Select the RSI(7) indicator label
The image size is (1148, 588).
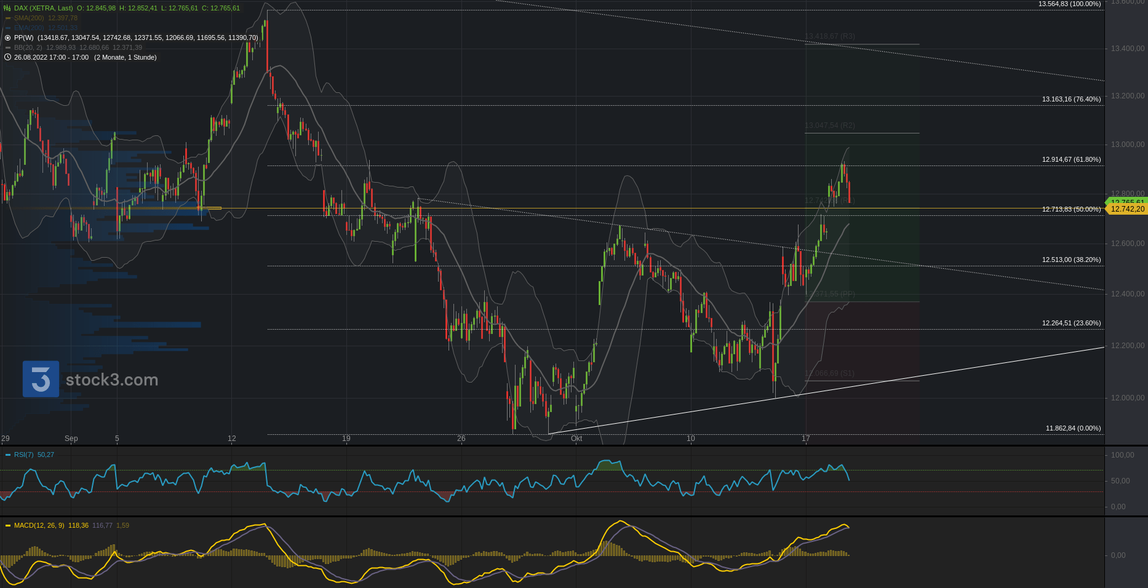pyautogui.click(x=23, y=455)
